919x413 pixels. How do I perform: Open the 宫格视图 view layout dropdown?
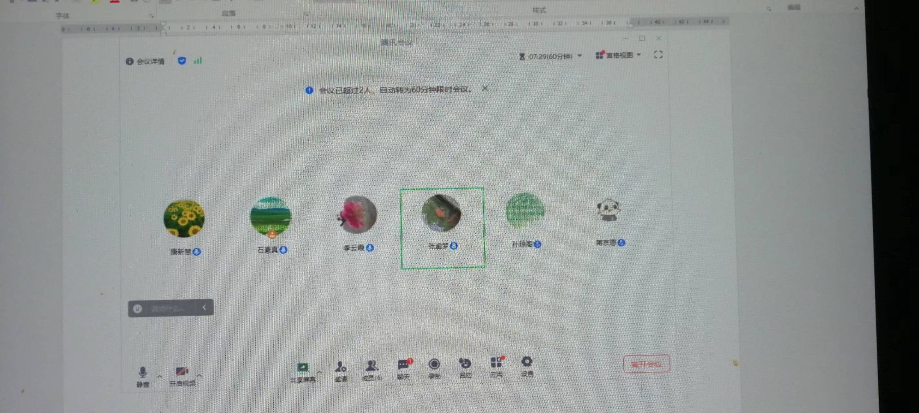618,55
